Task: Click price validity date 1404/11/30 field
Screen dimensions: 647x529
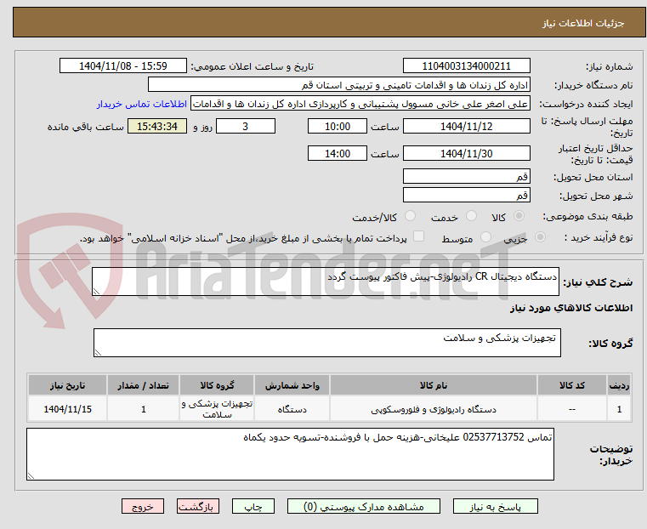Action: tap(466, 153)
